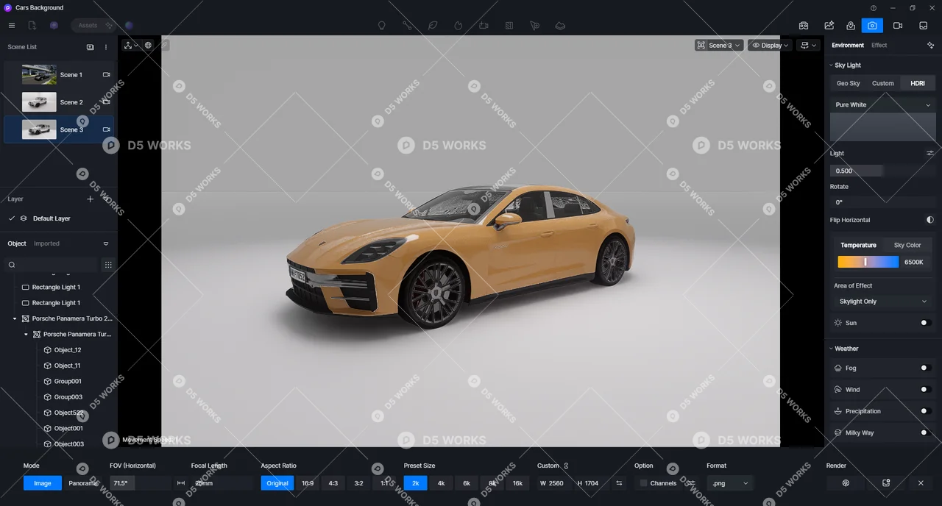Select Object_12 in object tree

pyautogui.click(x=68, y=350)
